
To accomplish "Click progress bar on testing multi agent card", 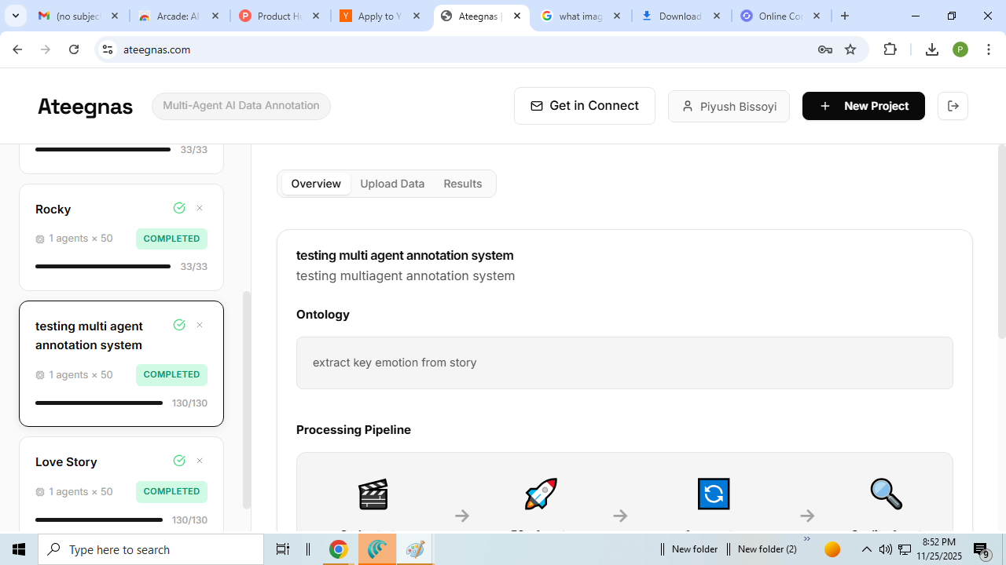I will click(99, 403).
